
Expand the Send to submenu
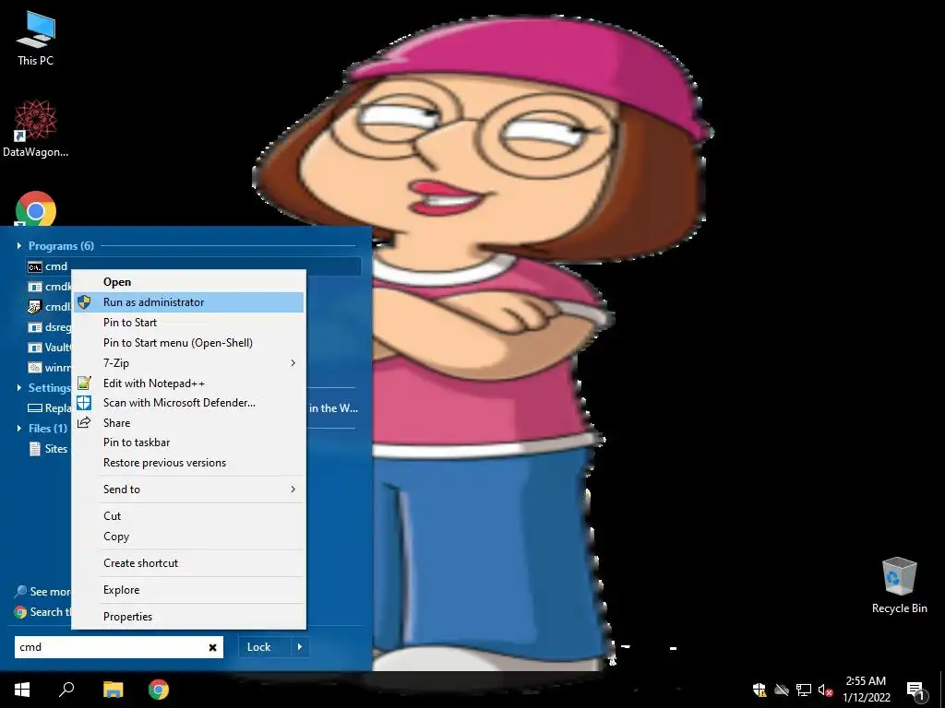[188, 490]
